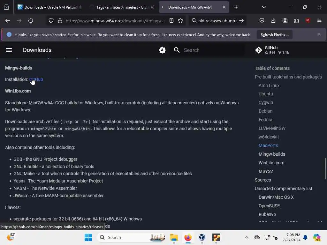Image resolution: width=327 pixels, height=245 pixels.
Task: Open tracking protection shield icon
Action: coord(51,21)
